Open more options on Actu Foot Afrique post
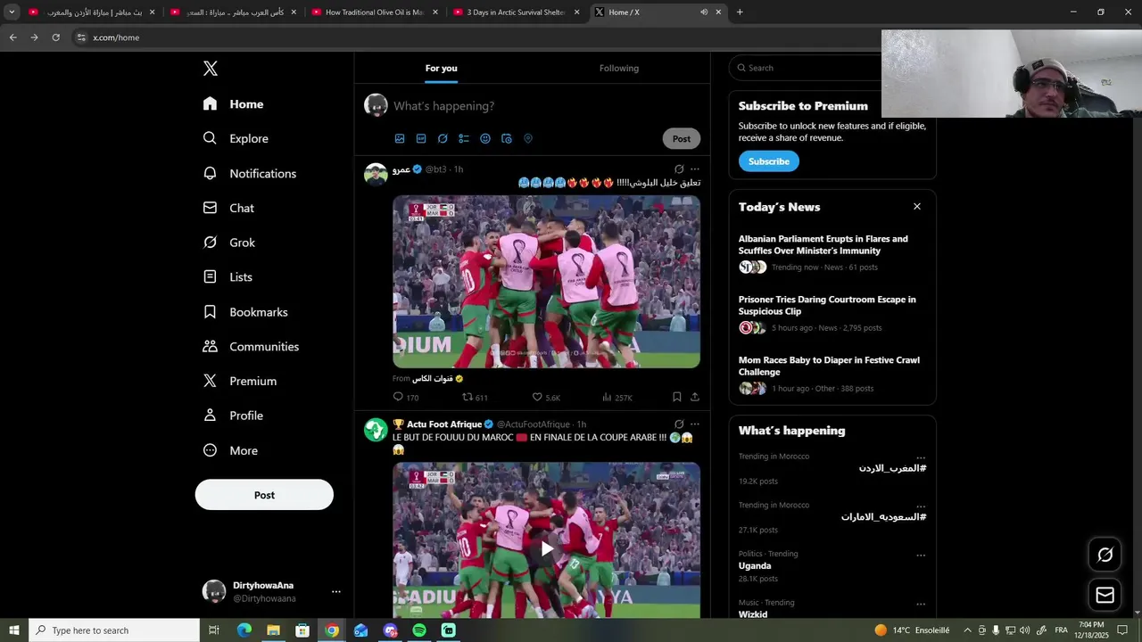The image size is (1142, 642). (695, 424)
